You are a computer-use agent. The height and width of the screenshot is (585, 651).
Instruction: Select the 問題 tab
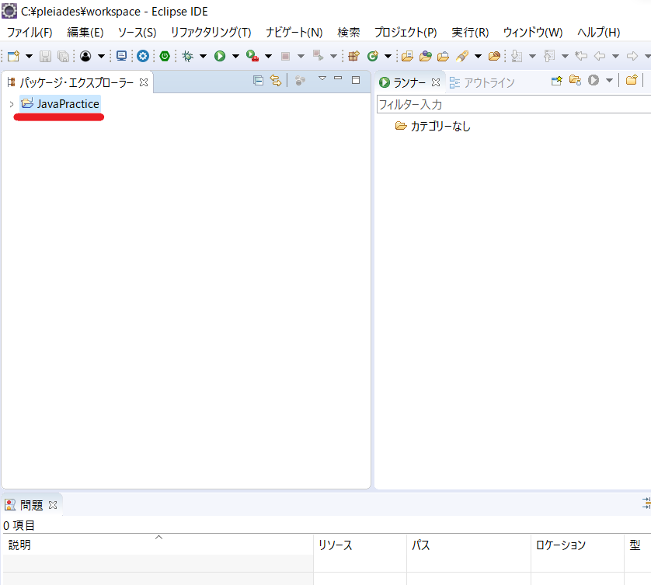point(32,505)
